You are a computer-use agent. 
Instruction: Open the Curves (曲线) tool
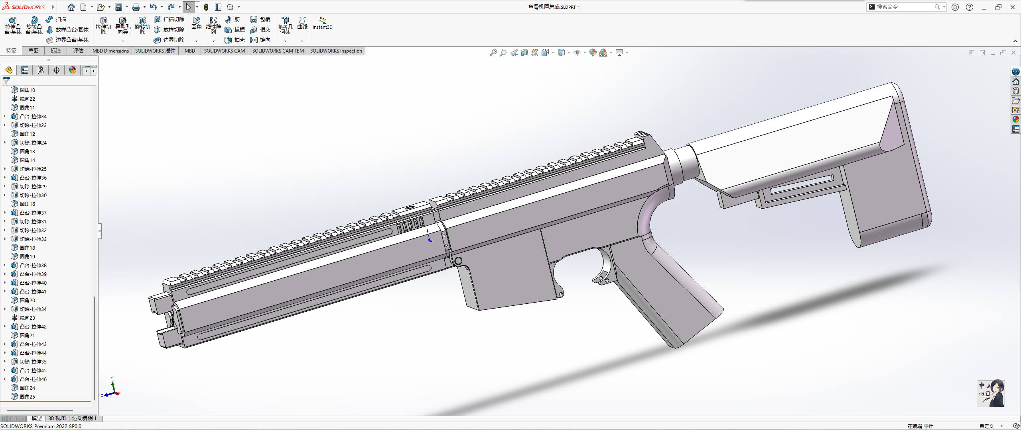pos(302,23)
